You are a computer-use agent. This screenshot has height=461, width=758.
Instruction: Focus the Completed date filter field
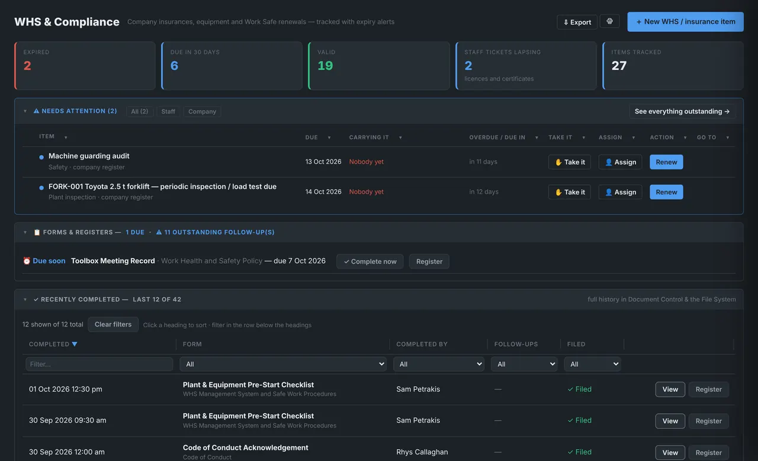[99, 364]
